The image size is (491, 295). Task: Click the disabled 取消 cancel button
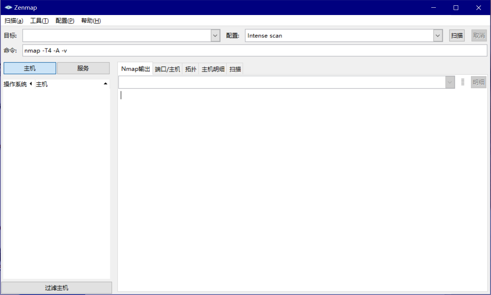tap(479, 35)
